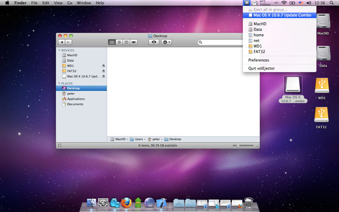Image resolution: width=339 pixels, height=212 pixels.
Task: Toggle Quick Look eye button
Action: (154, 42)
